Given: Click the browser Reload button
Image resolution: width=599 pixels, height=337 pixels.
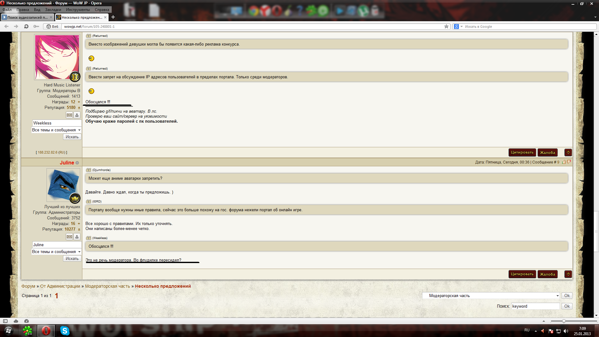Looking at the screenshot, I should [x=26, y=27].
